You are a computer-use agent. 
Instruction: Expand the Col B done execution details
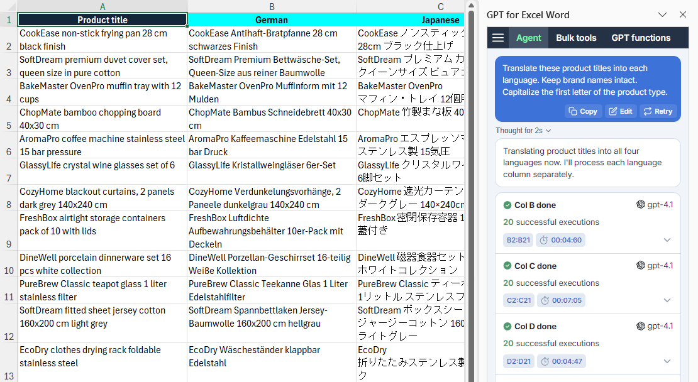[x=667, y=239]
